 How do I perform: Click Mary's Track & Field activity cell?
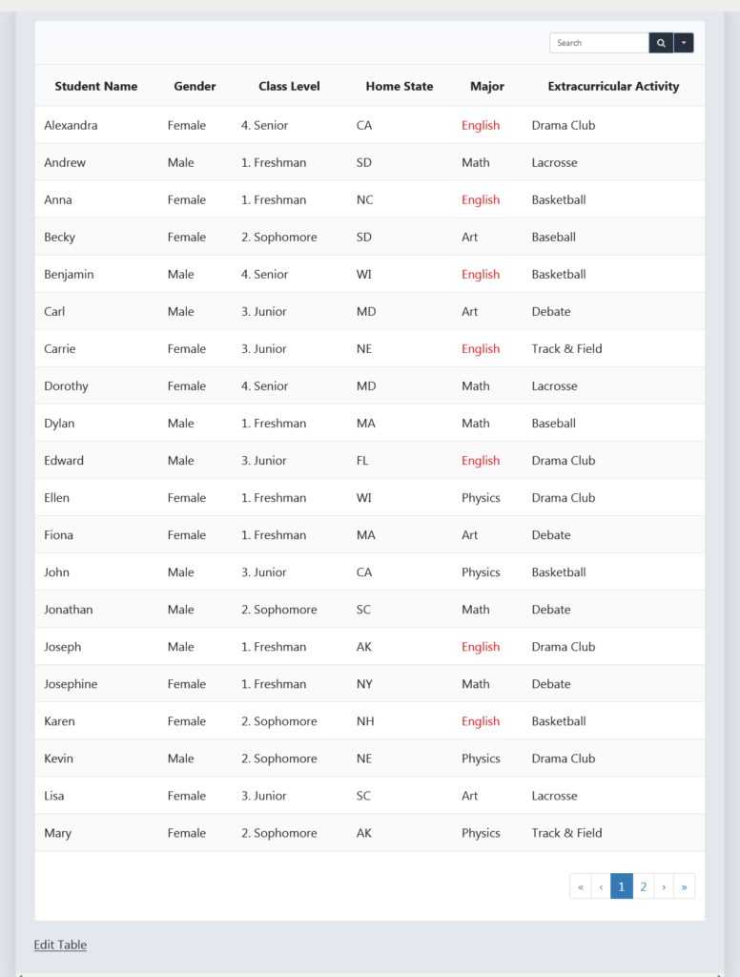[566, 833]
